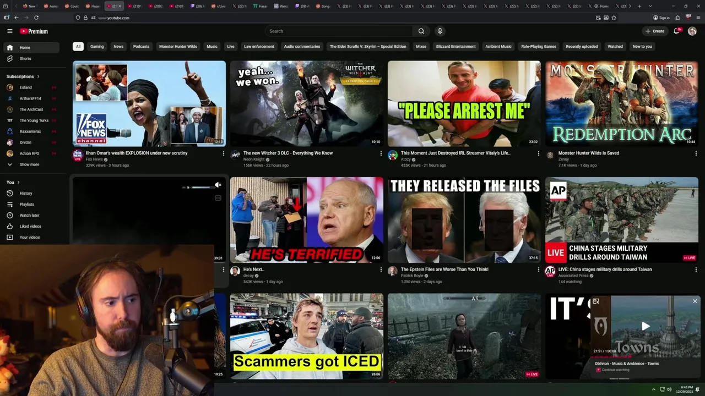Bookmark page with the star icon
This screenshot has height=396, width=705.
pos(614,18)
